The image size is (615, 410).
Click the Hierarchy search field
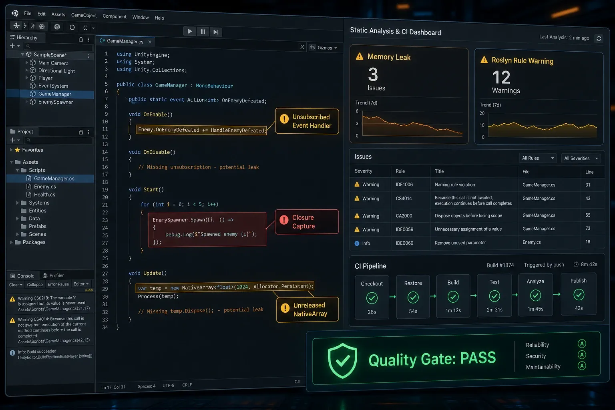coord(58,46)
